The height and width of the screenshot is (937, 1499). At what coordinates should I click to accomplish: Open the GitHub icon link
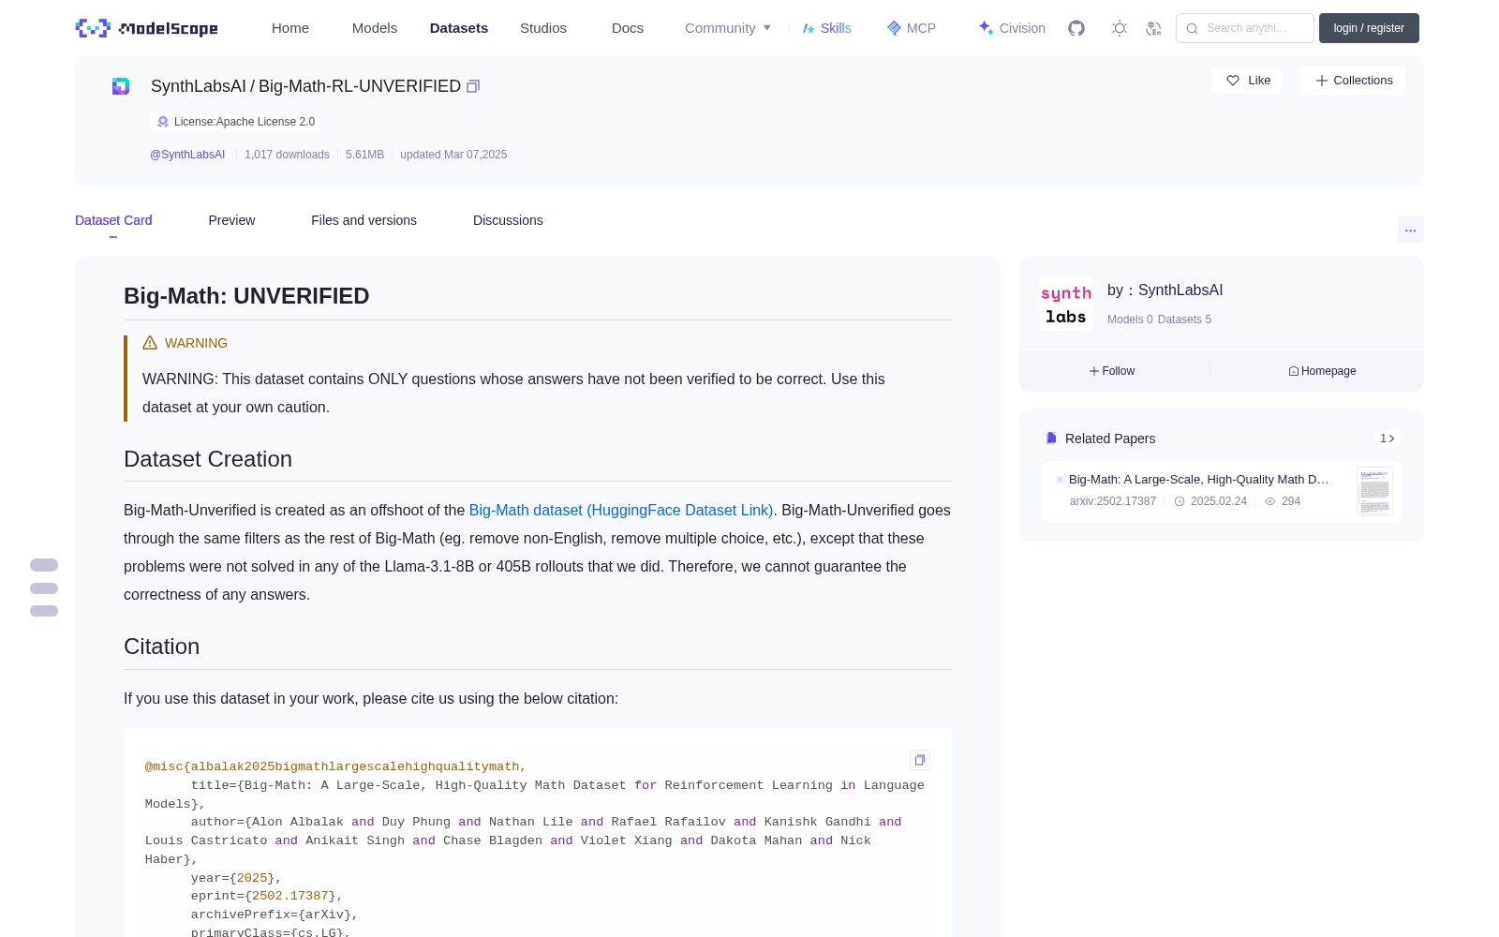click(1076, 28)
